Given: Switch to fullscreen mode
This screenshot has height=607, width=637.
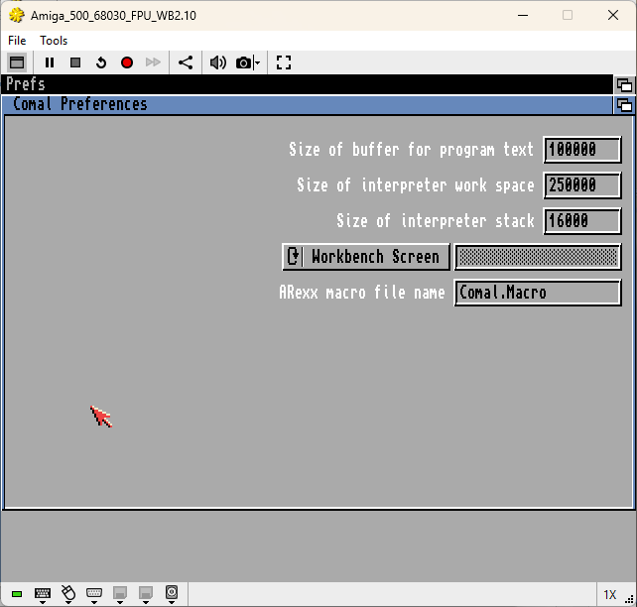Looking at the screenshot, I should pos(284,62).
